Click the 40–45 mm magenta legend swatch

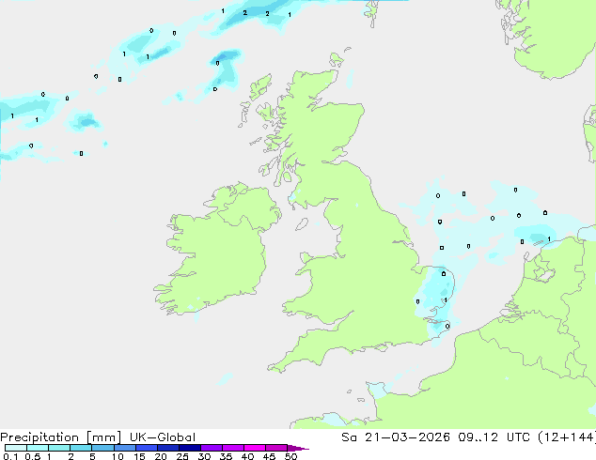click(255, 448)
